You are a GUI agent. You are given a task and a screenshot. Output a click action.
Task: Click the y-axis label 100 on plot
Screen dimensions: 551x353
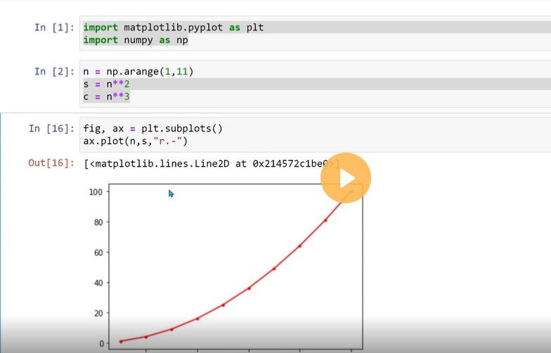pyautogui.click(x=96, y=192)
